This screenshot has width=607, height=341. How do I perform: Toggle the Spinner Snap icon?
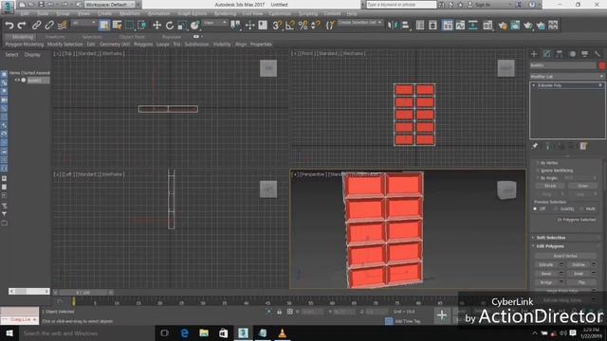[316, 26]
